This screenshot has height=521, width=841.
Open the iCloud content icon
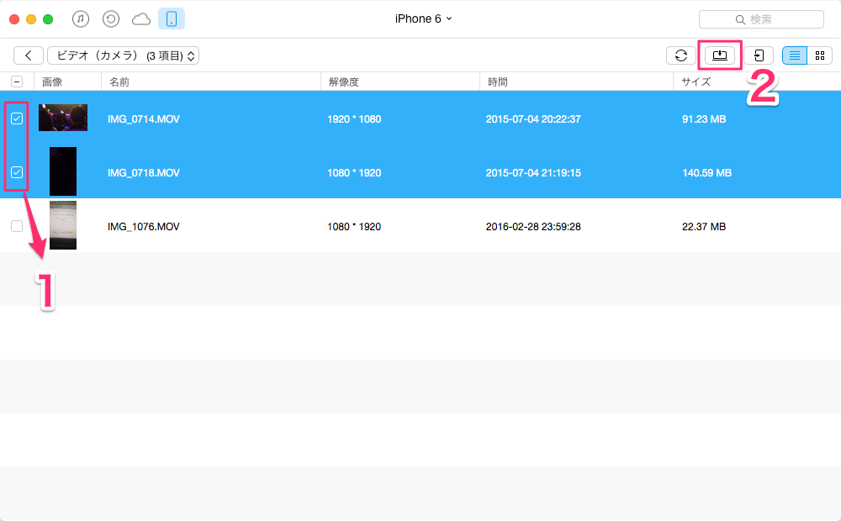141,19
